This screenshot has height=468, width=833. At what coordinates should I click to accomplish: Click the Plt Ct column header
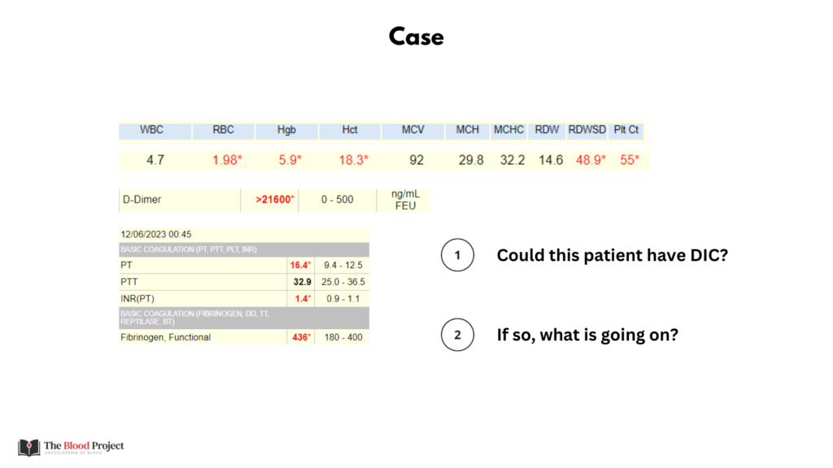626,130
